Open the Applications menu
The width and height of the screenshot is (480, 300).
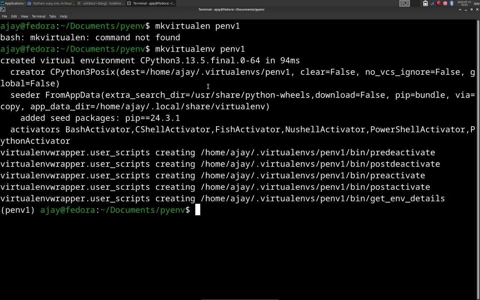click(x=13, y=3)
